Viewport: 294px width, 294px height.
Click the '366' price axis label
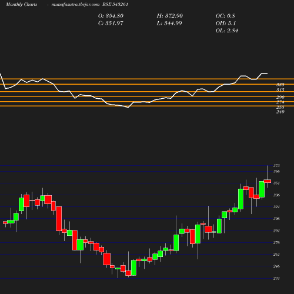[x=276, y=171]
